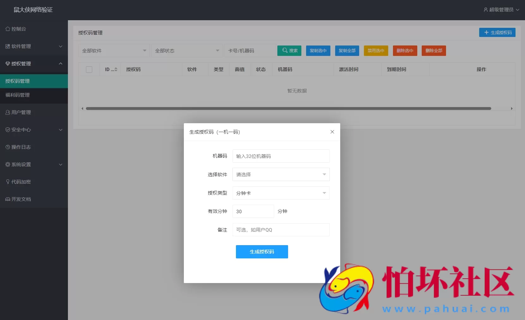The image size is (525, 320).
Task: Click the 开发文档 book icon
Action: (8, 199)
